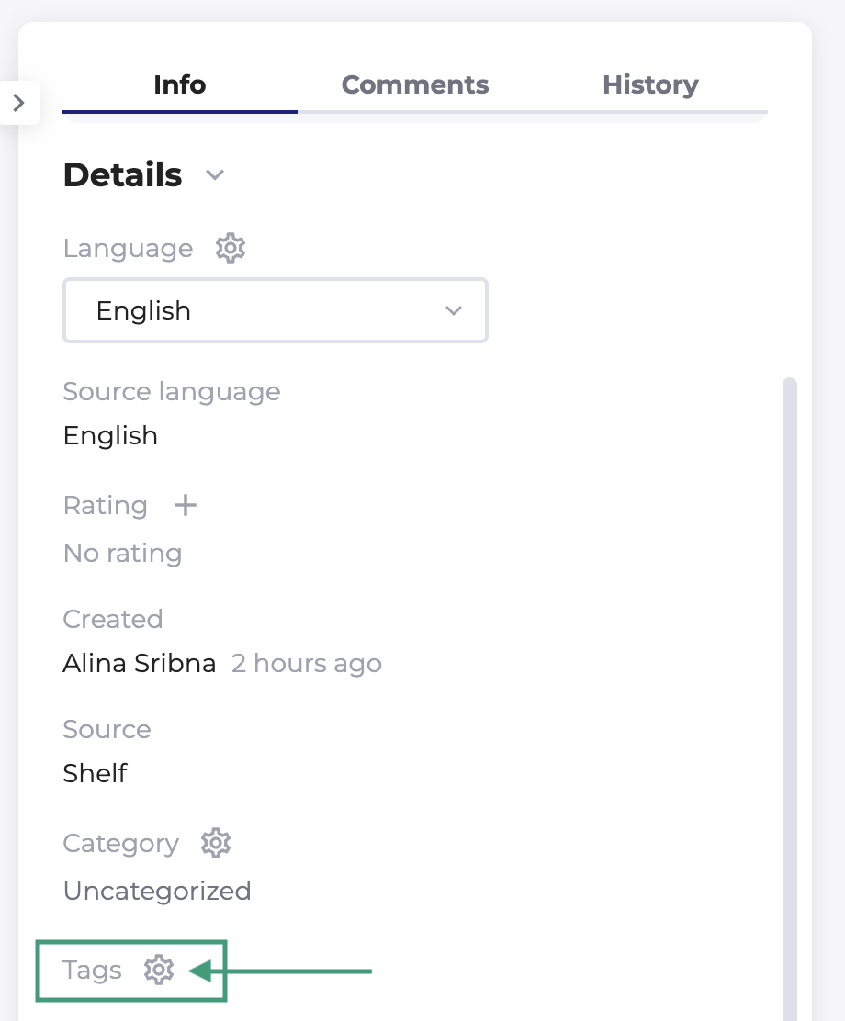This screenshot has width=845, height=1021.
Task: Click the No rating text
Action: click(123, 553)
